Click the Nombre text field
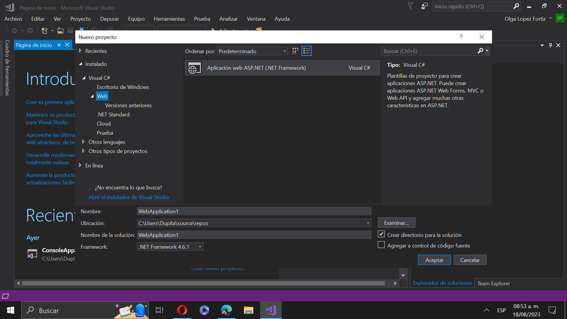 pyautogui.click(x=254, y=211)
